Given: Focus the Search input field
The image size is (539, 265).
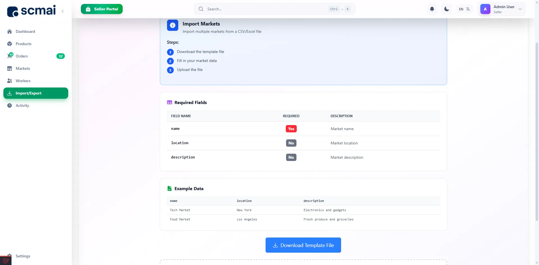Looking at the screenshot, I should coord(274,9).
